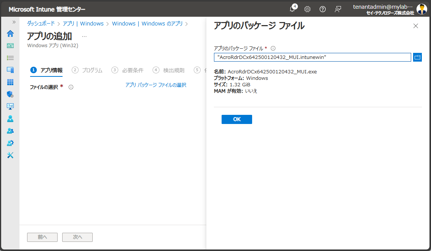Click the feedback icon in the top bar

tap(338, 9)
